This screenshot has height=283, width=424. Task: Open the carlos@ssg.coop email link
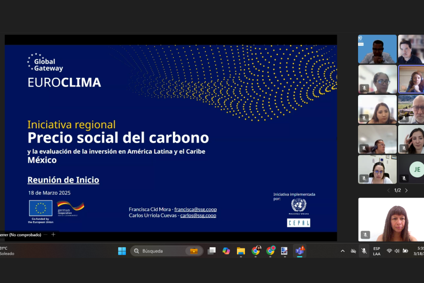[198, 216]
